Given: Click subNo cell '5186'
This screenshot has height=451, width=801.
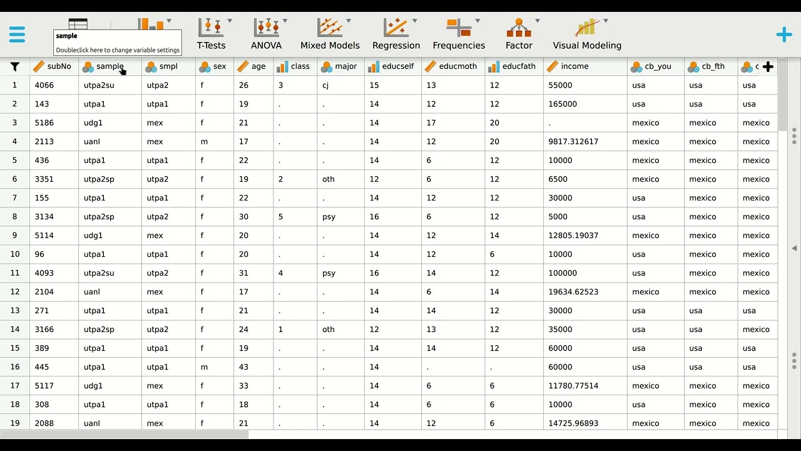Looking at the screenshot, I should pyautogui.click(x=54, y=123).
